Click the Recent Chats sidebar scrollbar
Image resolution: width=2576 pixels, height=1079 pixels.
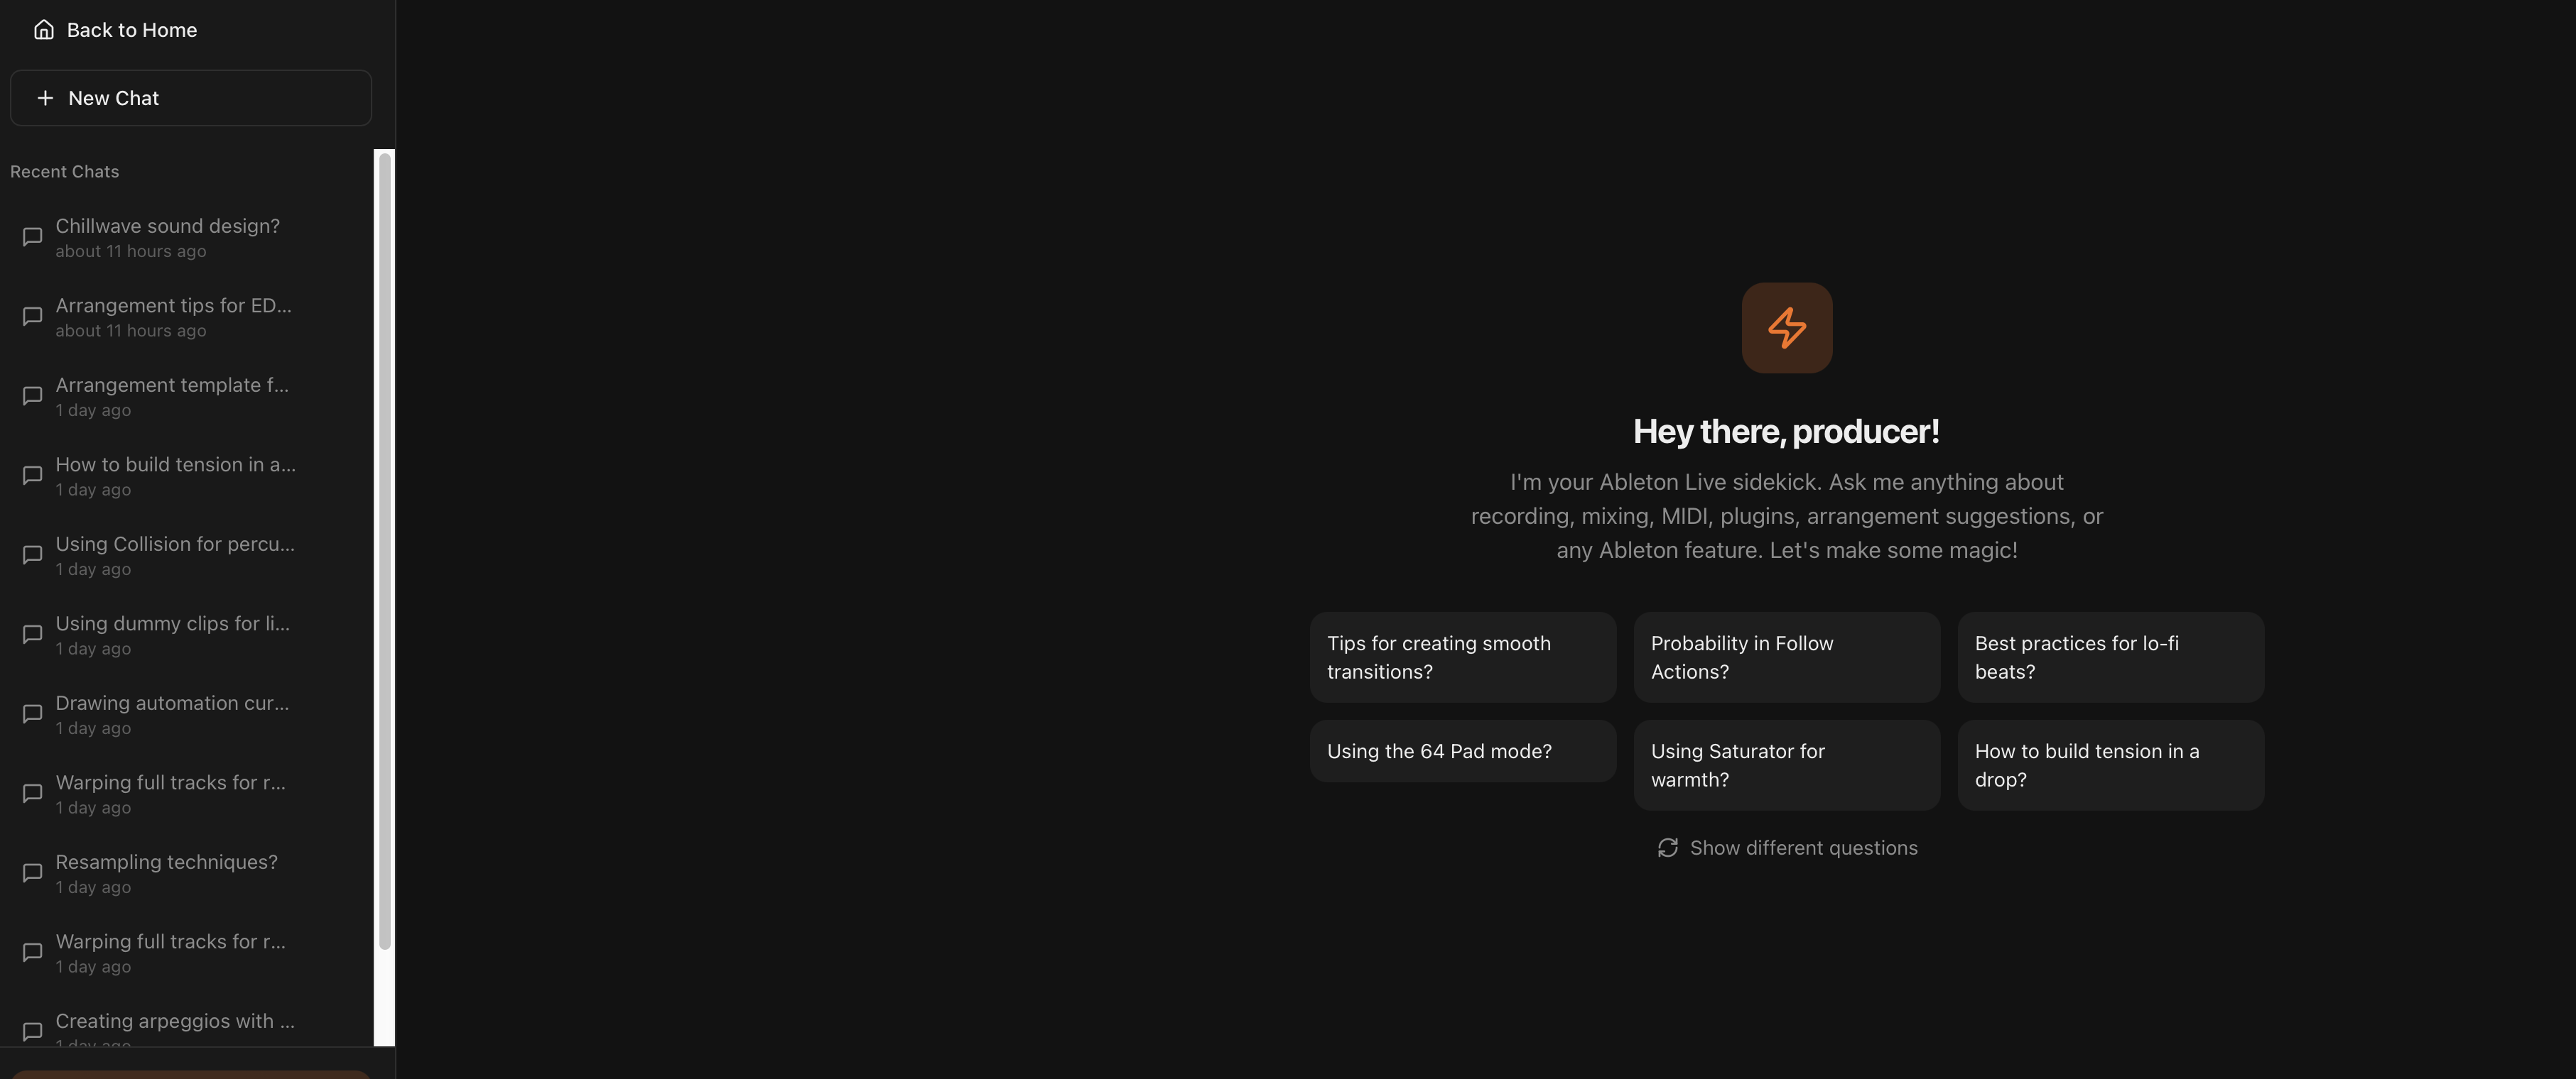(384, 549)
